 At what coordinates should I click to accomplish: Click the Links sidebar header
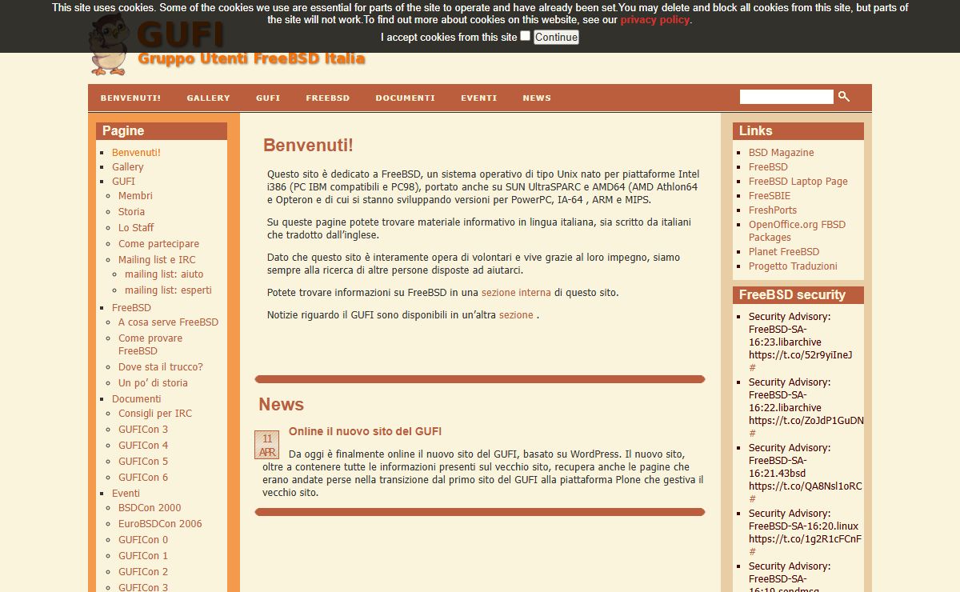798,131
